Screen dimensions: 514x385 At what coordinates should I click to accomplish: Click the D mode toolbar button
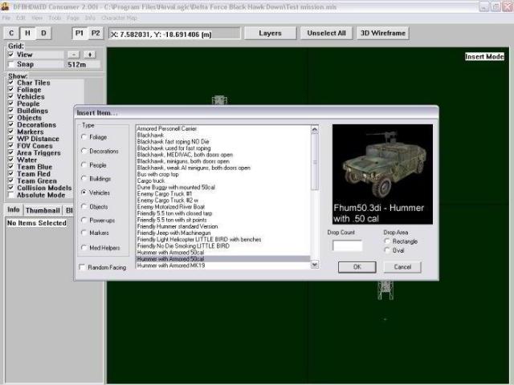43,33
